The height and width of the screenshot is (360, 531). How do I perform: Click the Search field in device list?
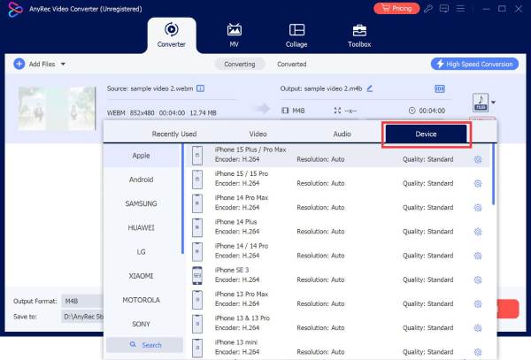tap(144, 345)
